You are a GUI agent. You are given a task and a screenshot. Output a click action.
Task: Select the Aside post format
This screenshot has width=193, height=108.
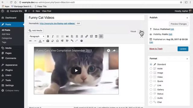click(x=151, y=69)
